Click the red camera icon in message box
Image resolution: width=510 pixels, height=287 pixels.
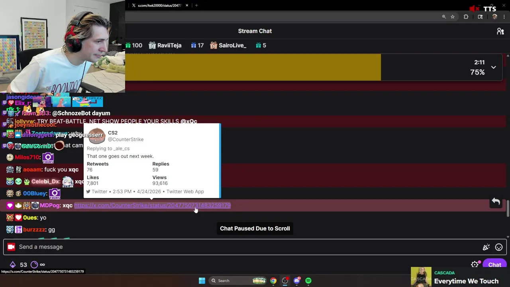click(x=11, y=247)
